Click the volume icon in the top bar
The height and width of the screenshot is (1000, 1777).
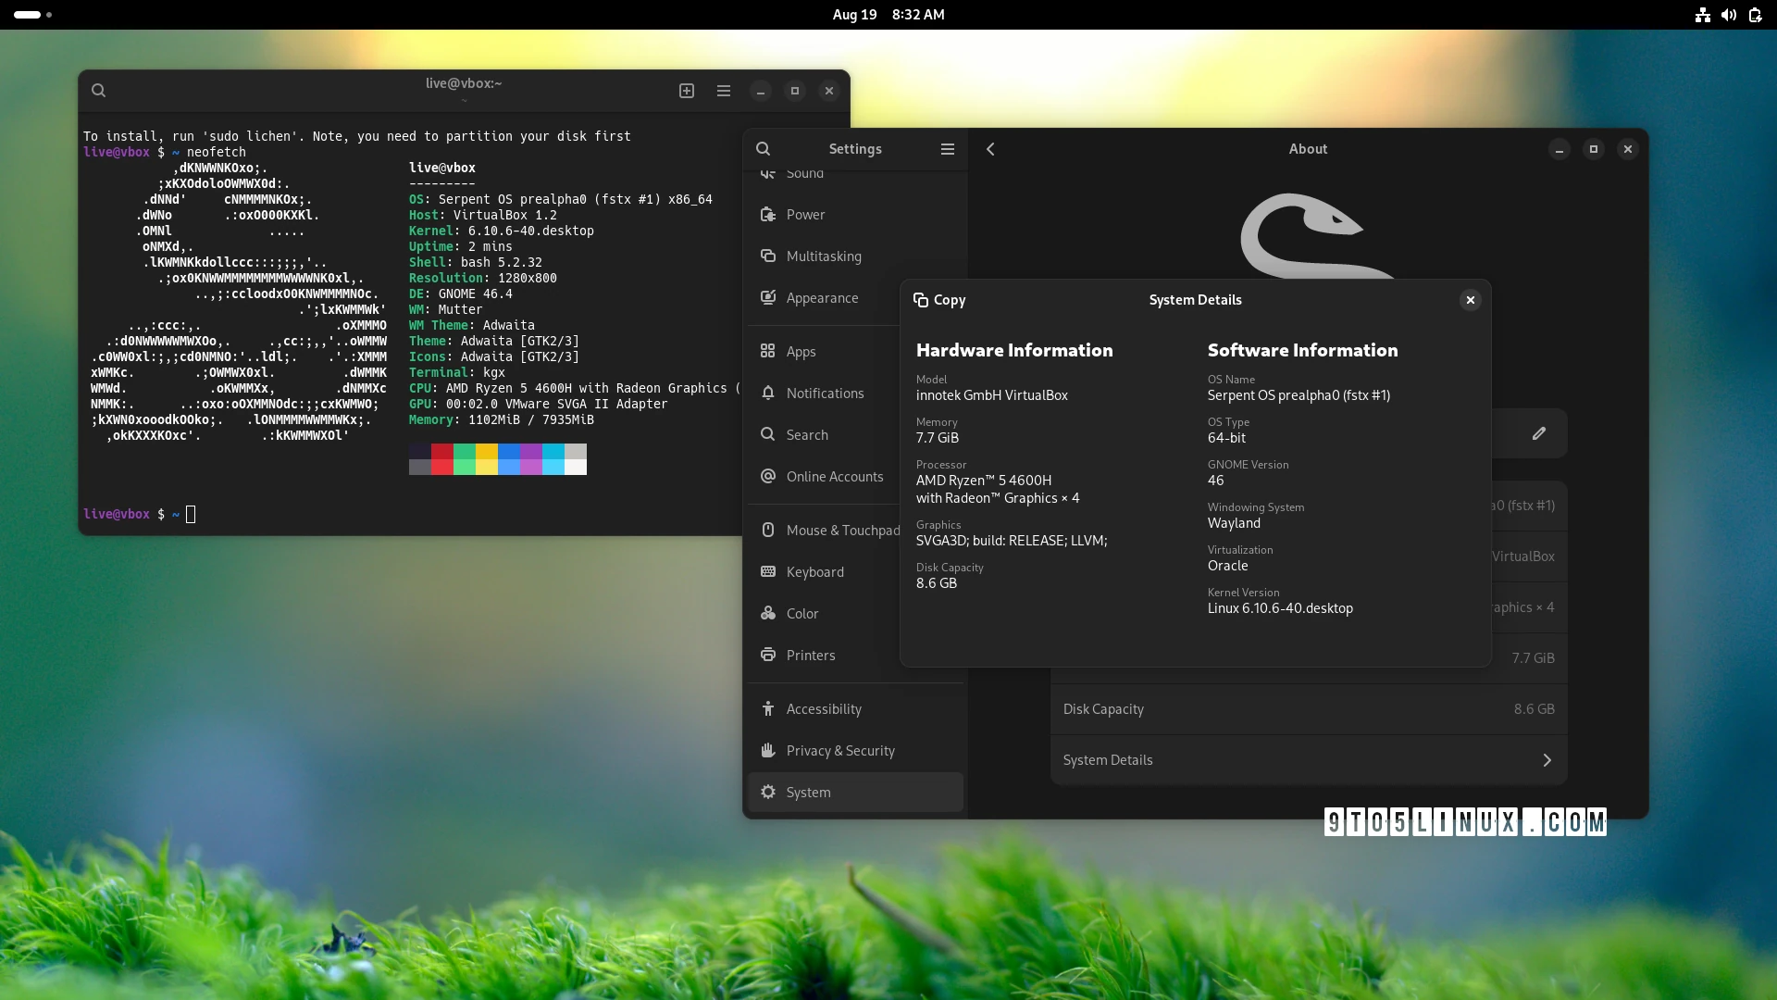(x=1729, y=15)
